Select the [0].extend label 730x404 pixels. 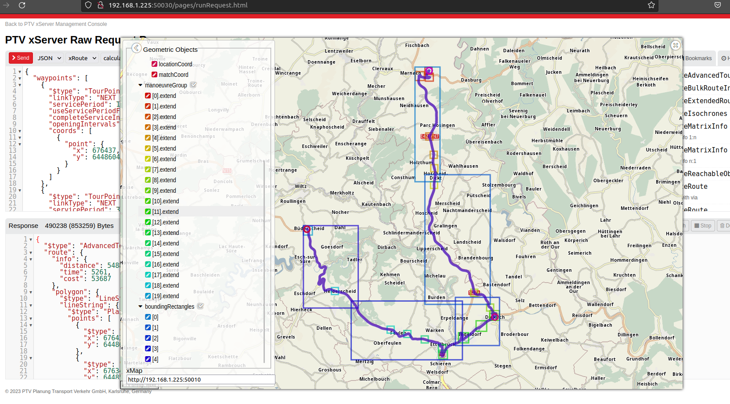pos(164,96)
